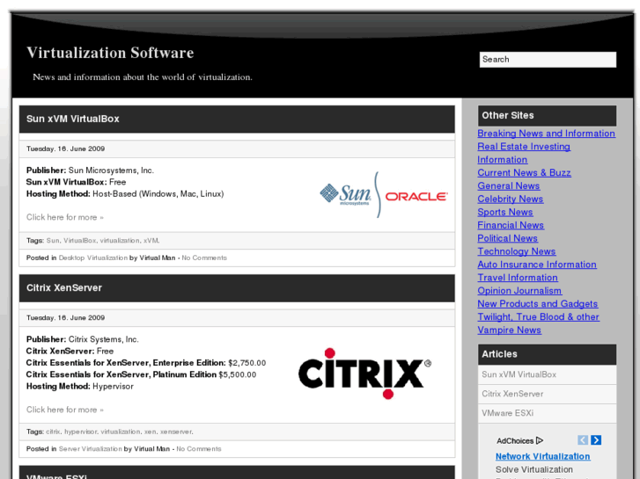Screen dimensions: 640x479
Task: Open the Sun xVM VirtualBox post heading
Action: [x=73, y=119]
